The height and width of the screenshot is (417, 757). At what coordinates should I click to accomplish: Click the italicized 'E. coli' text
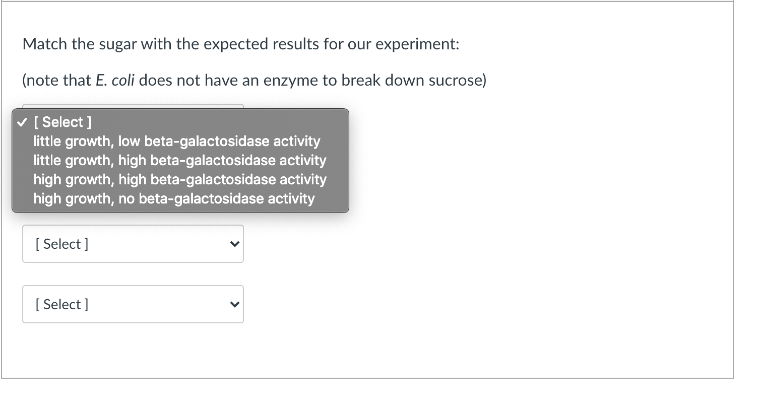pyautogui.click(x=114, y=80)
